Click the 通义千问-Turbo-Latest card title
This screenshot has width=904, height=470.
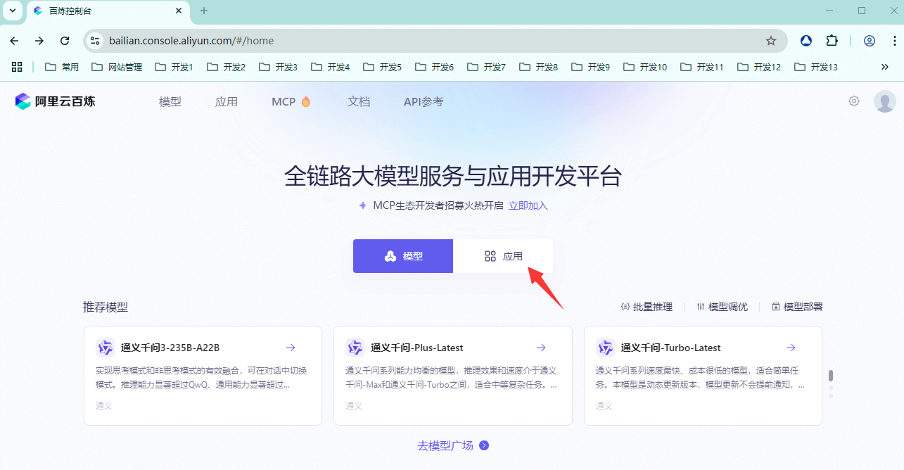pyautogui.click(x=671, y=348)
